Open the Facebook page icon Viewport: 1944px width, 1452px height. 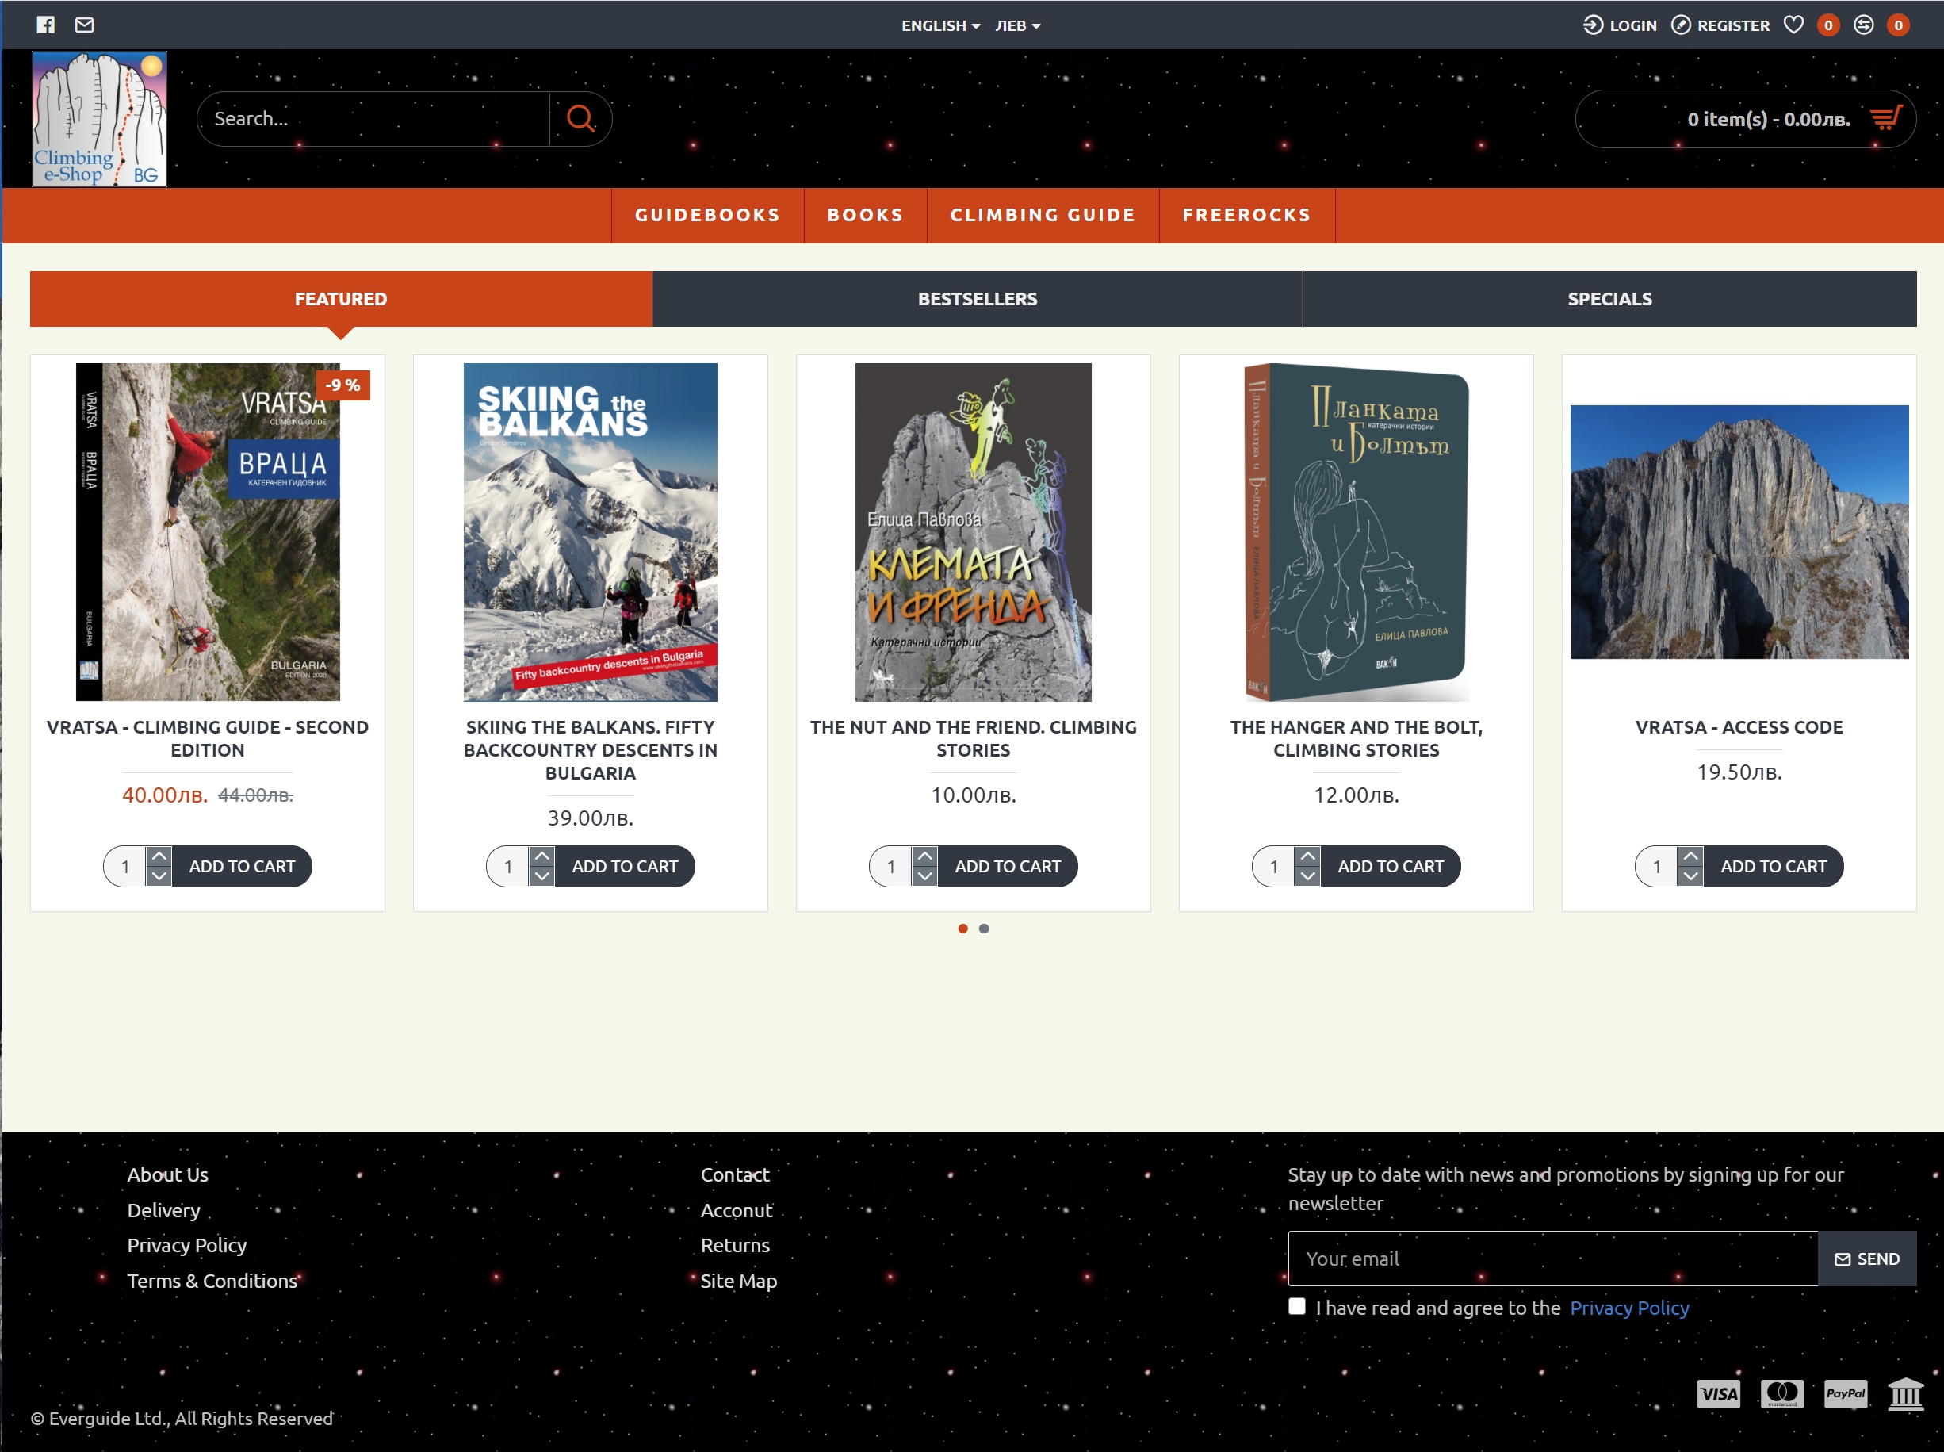(x=46, y=25)
